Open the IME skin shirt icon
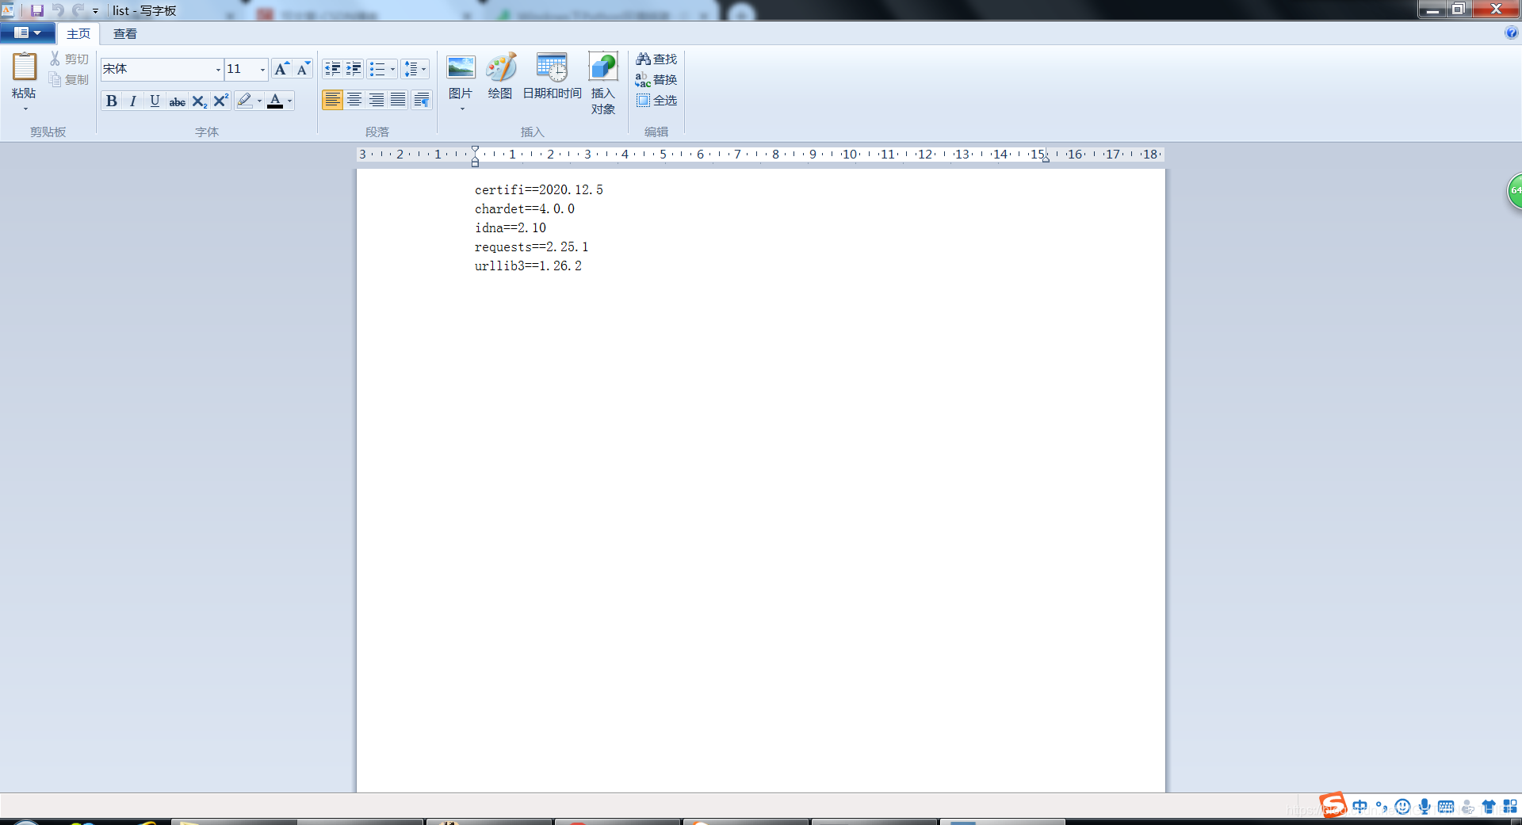Viewport: 1522px width, 825px height. pyautogui.click(x=1489, y=807)
